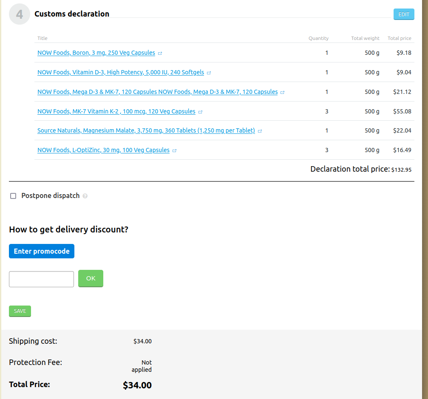428x399 pixels.
Task: Click the EDIT button for customs declaration
Action: coord(404,14)
